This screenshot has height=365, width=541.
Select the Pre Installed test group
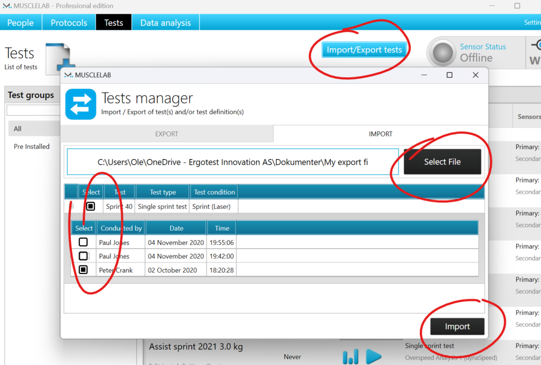tap(32, 147)
